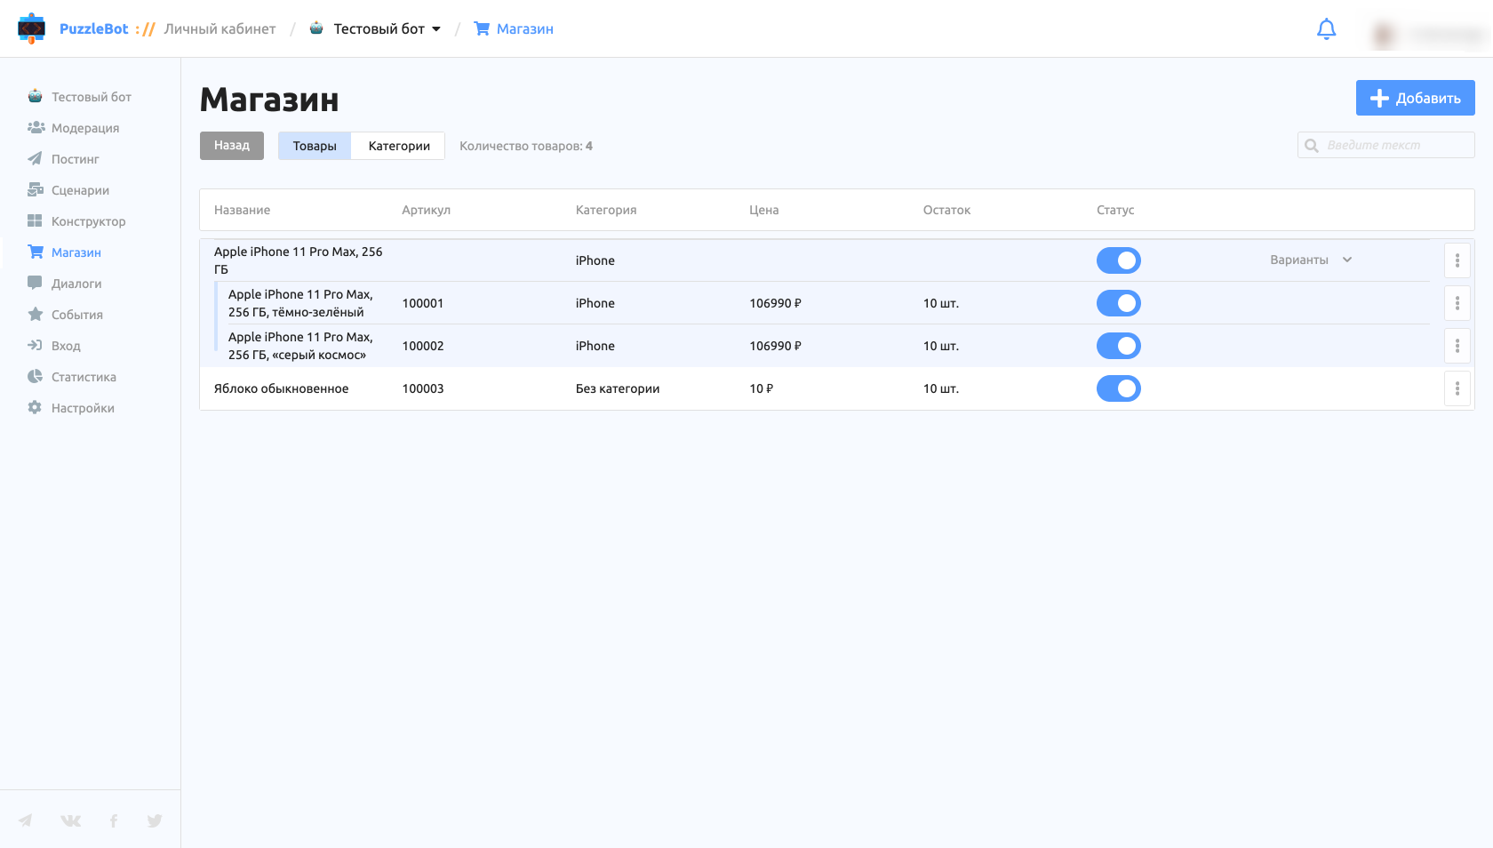Click the shopping cart icon in breadcrumb
This screenshot has height=848, width=1493.
pos(482,28)
